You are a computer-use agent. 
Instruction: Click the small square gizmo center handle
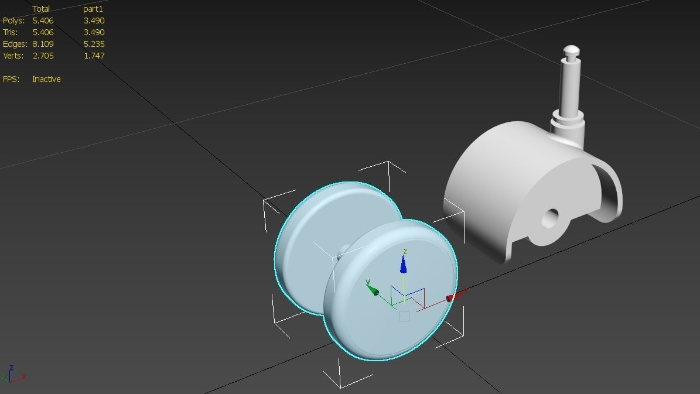coord(404,316)
